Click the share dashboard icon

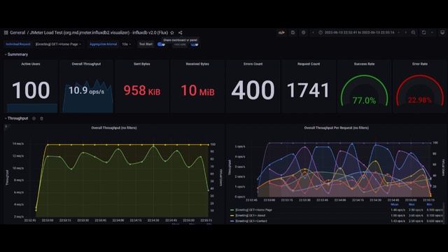click(181, 33)
